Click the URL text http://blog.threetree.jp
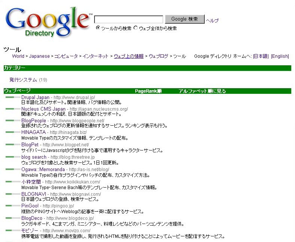 73,157
